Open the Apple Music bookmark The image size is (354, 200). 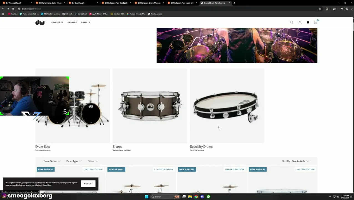coord(98,14)
